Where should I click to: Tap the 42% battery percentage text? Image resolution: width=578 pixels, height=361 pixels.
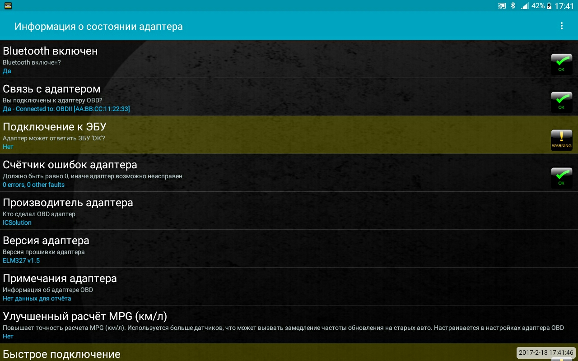click(538, 6)
